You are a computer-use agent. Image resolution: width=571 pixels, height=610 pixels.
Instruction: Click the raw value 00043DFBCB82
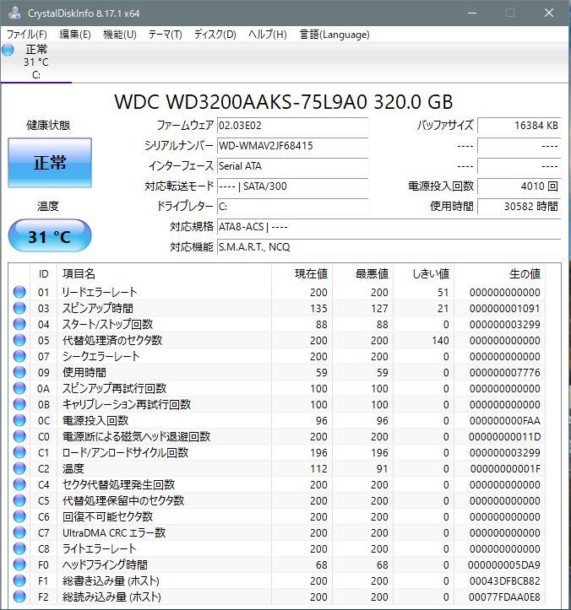[504, 581]
